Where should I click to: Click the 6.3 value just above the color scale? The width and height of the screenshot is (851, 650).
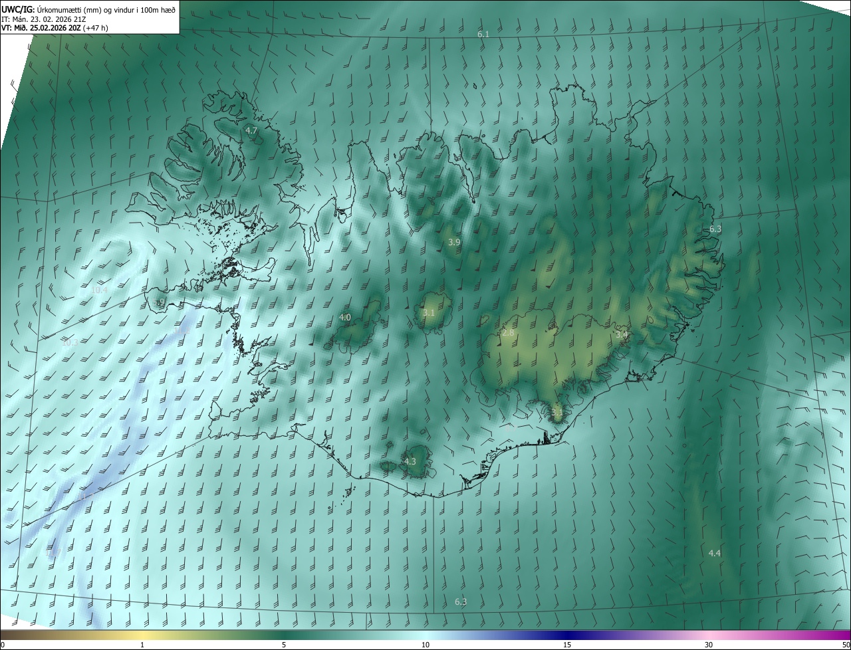(461, 602)
